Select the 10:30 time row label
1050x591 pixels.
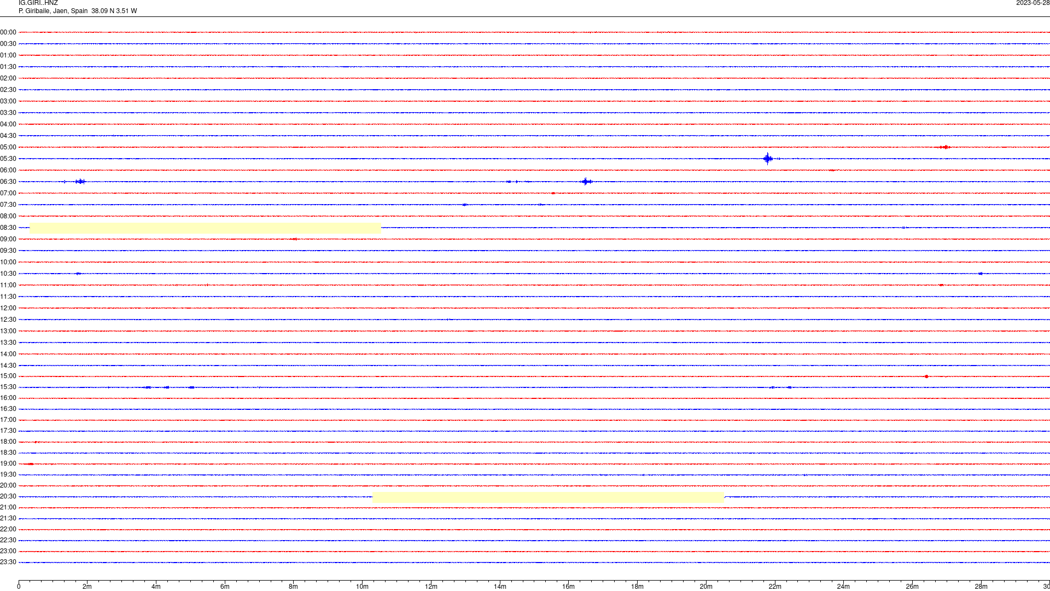tap(8, 274)
